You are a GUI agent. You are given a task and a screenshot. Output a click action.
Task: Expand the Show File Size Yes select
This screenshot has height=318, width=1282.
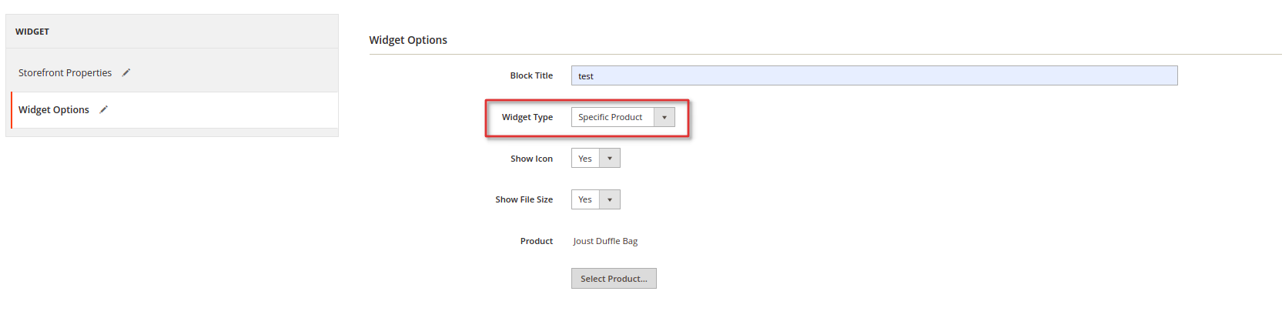(595, 199)
